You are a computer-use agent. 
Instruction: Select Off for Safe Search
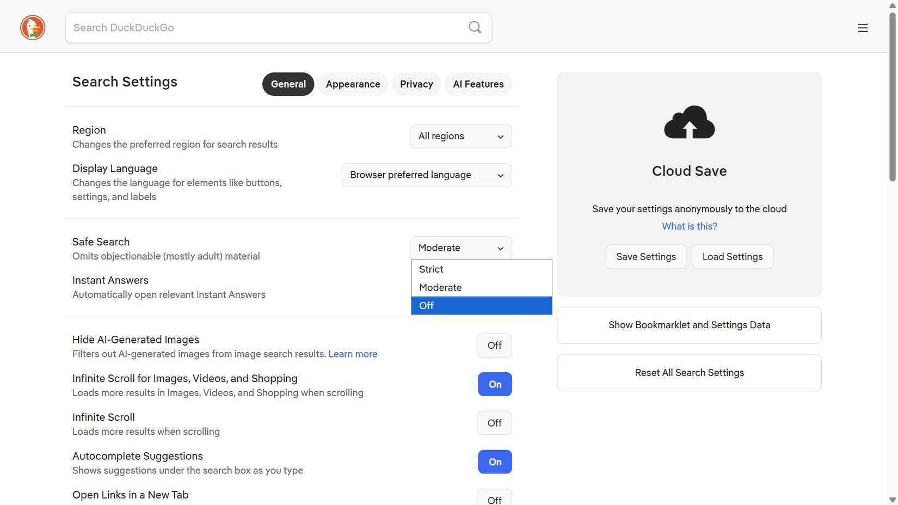tap(426, 305)
